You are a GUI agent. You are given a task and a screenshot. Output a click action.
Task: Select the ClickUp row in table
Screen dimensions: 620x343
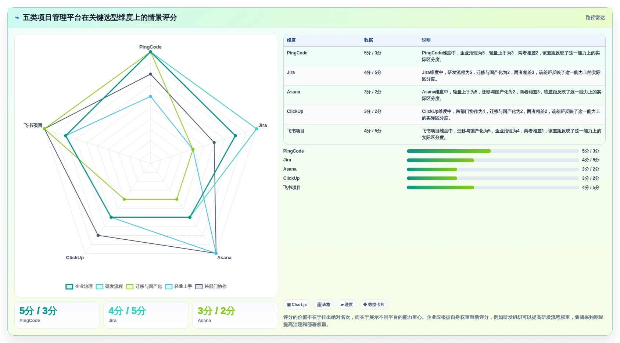click(444, 115)
